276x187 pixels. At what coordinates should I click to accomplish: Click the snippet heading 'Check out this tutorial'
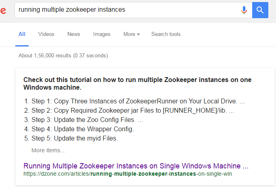click(x=138, y=84)
